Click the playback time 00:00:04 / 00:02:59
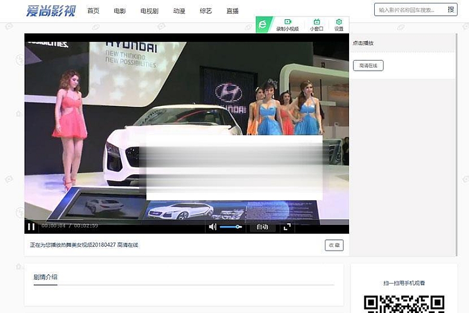Image resolution: width=469 pixels, height=313 pixels. (x=70, y=225)
